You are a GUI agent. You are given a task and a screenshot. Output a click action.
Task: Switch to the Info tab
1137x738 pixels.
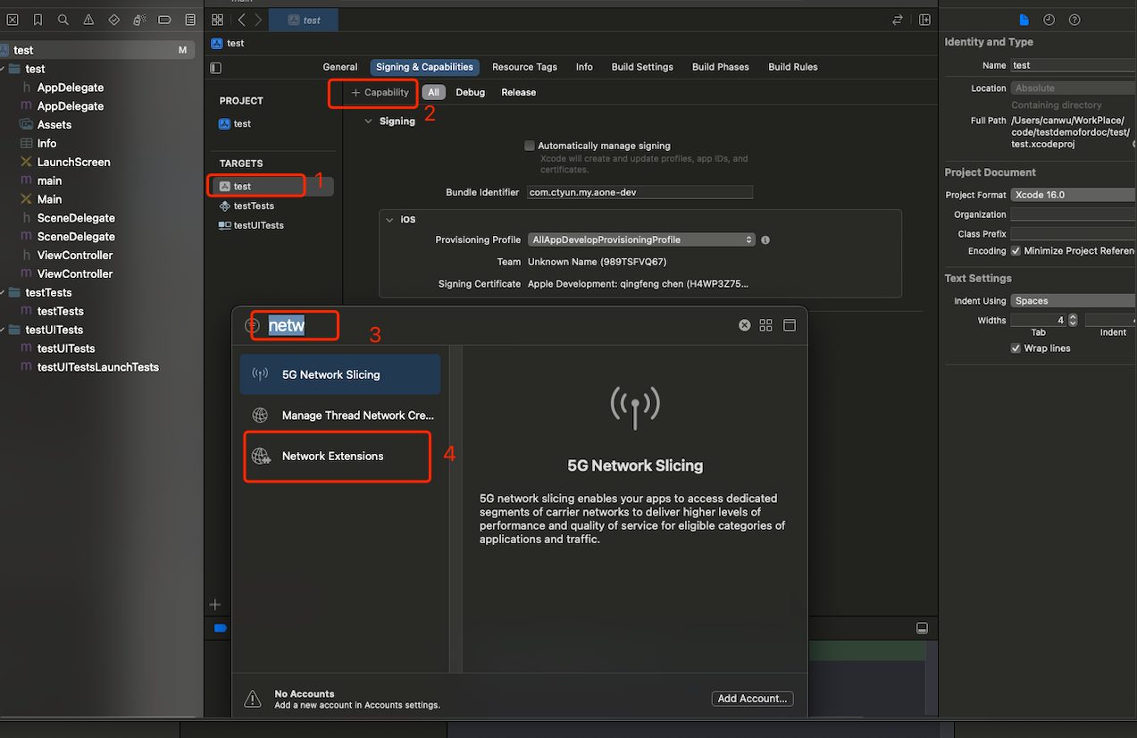[584, 67]
